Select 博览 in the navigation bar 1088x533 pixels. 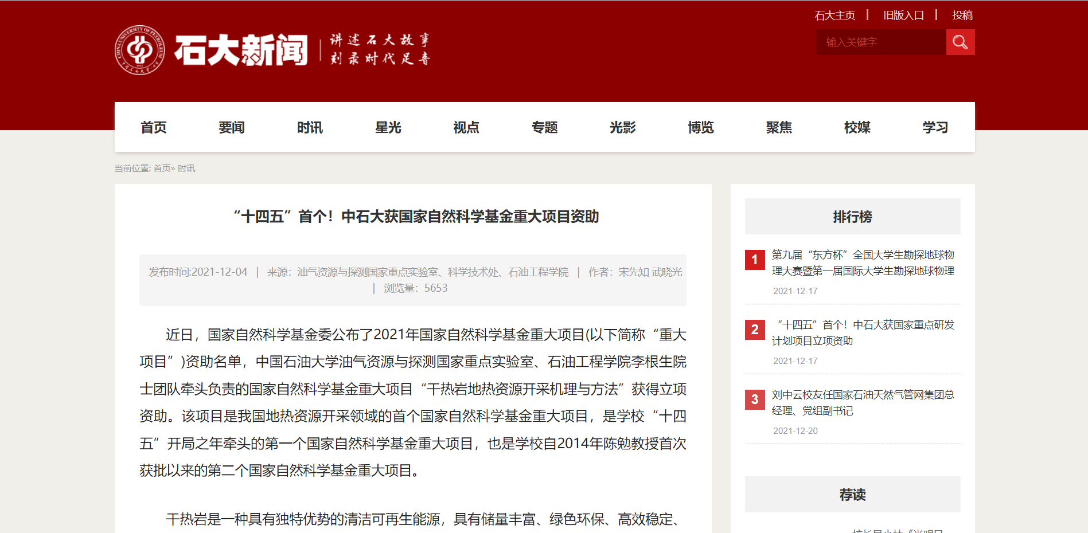pos(701,127)
